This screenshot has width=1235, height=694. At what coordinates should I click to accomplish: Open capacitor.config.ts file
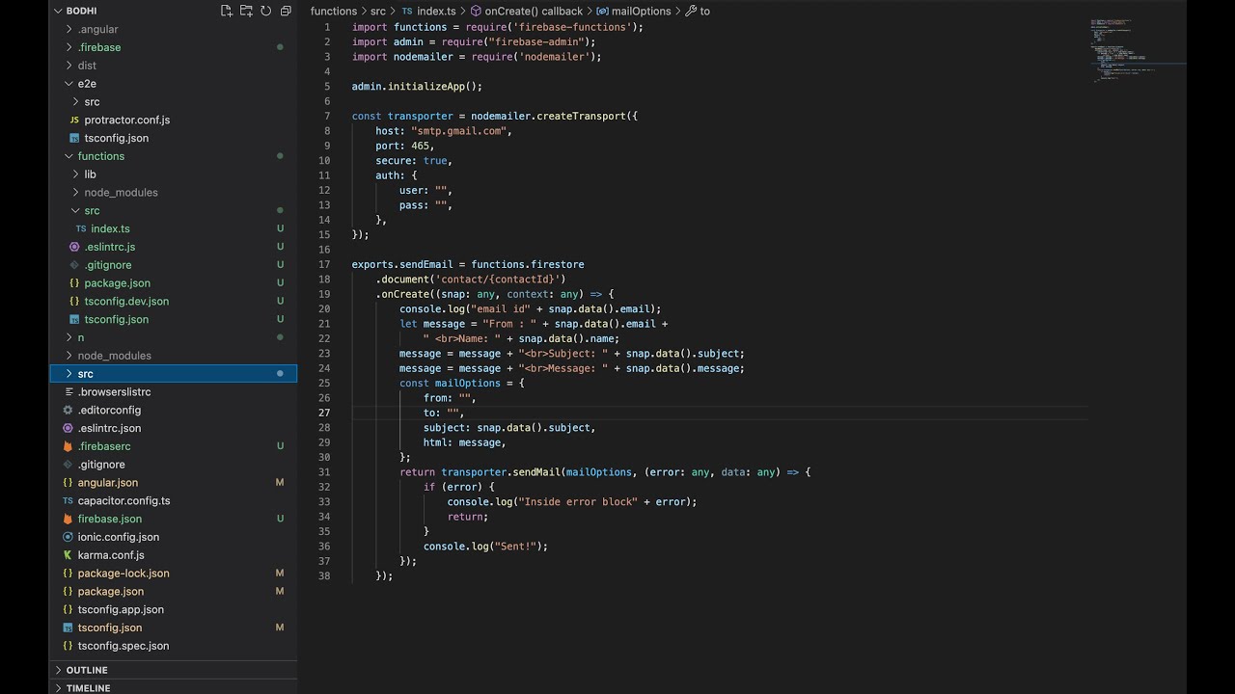pos(123,501)
